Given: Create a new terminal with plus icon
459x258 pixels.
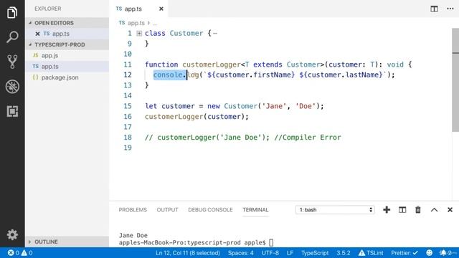Looking at the screenshot, I should click(387, 210).
